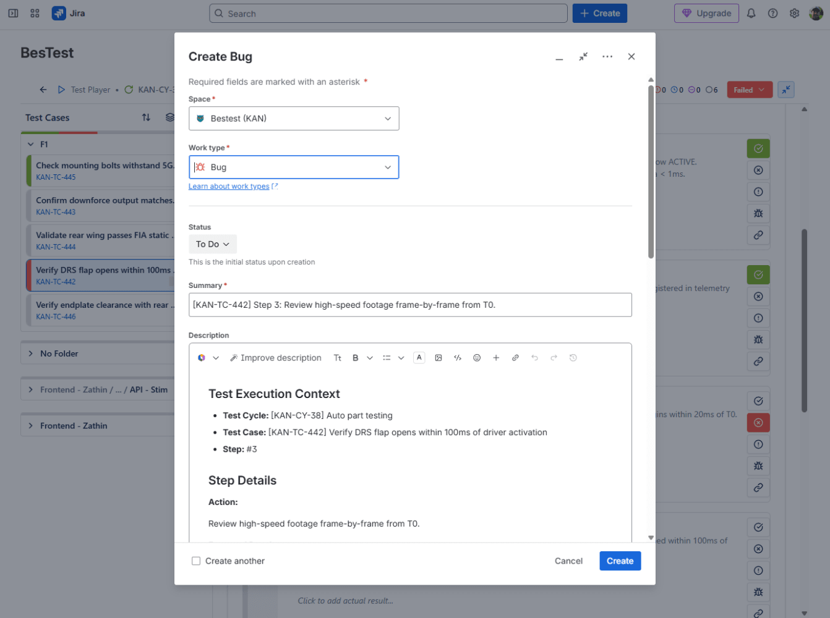Link an issue to 'ow ACTIVE' step

[x=758, y=235]
